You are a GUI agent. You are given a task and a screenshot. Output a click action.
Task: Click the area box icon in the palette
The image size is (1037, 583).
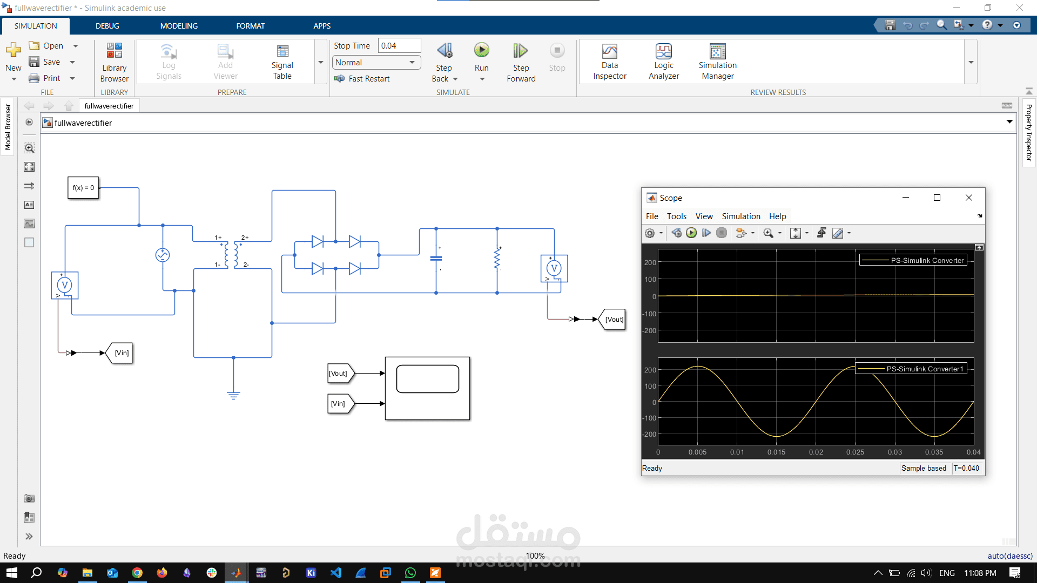[29, 242]
